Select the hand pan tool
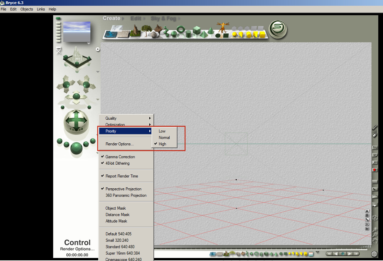The width and height of the screenshot is (383, 261). 375,241
